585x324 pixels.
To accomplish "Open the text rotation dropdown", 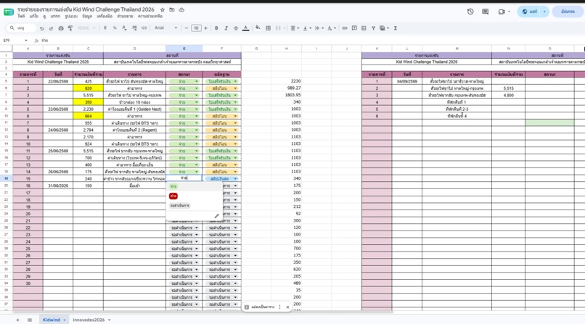I will pos(331,28).
